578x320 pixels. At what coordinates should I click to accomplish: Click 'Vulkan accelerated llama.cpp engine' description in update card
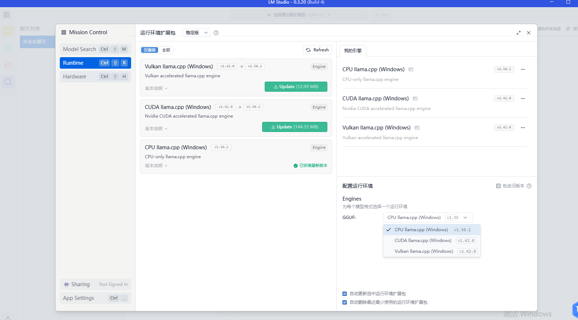183,76
